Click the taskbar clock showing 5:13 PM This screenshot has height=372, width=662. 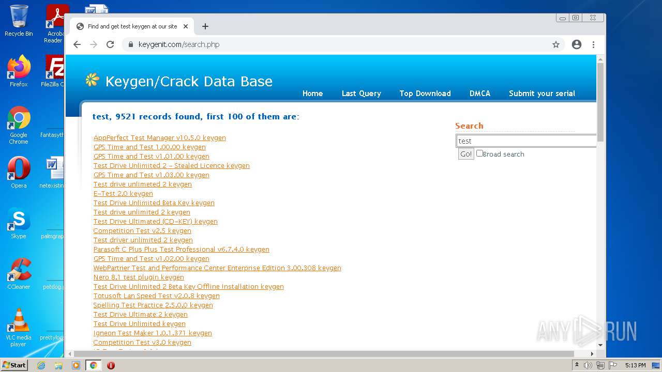[x=635, y=365]
